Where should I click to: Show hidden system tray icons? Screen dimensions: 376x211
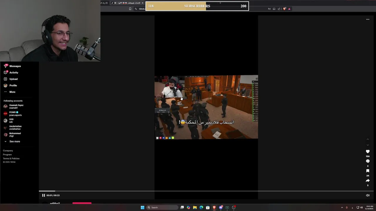(342, 207)
